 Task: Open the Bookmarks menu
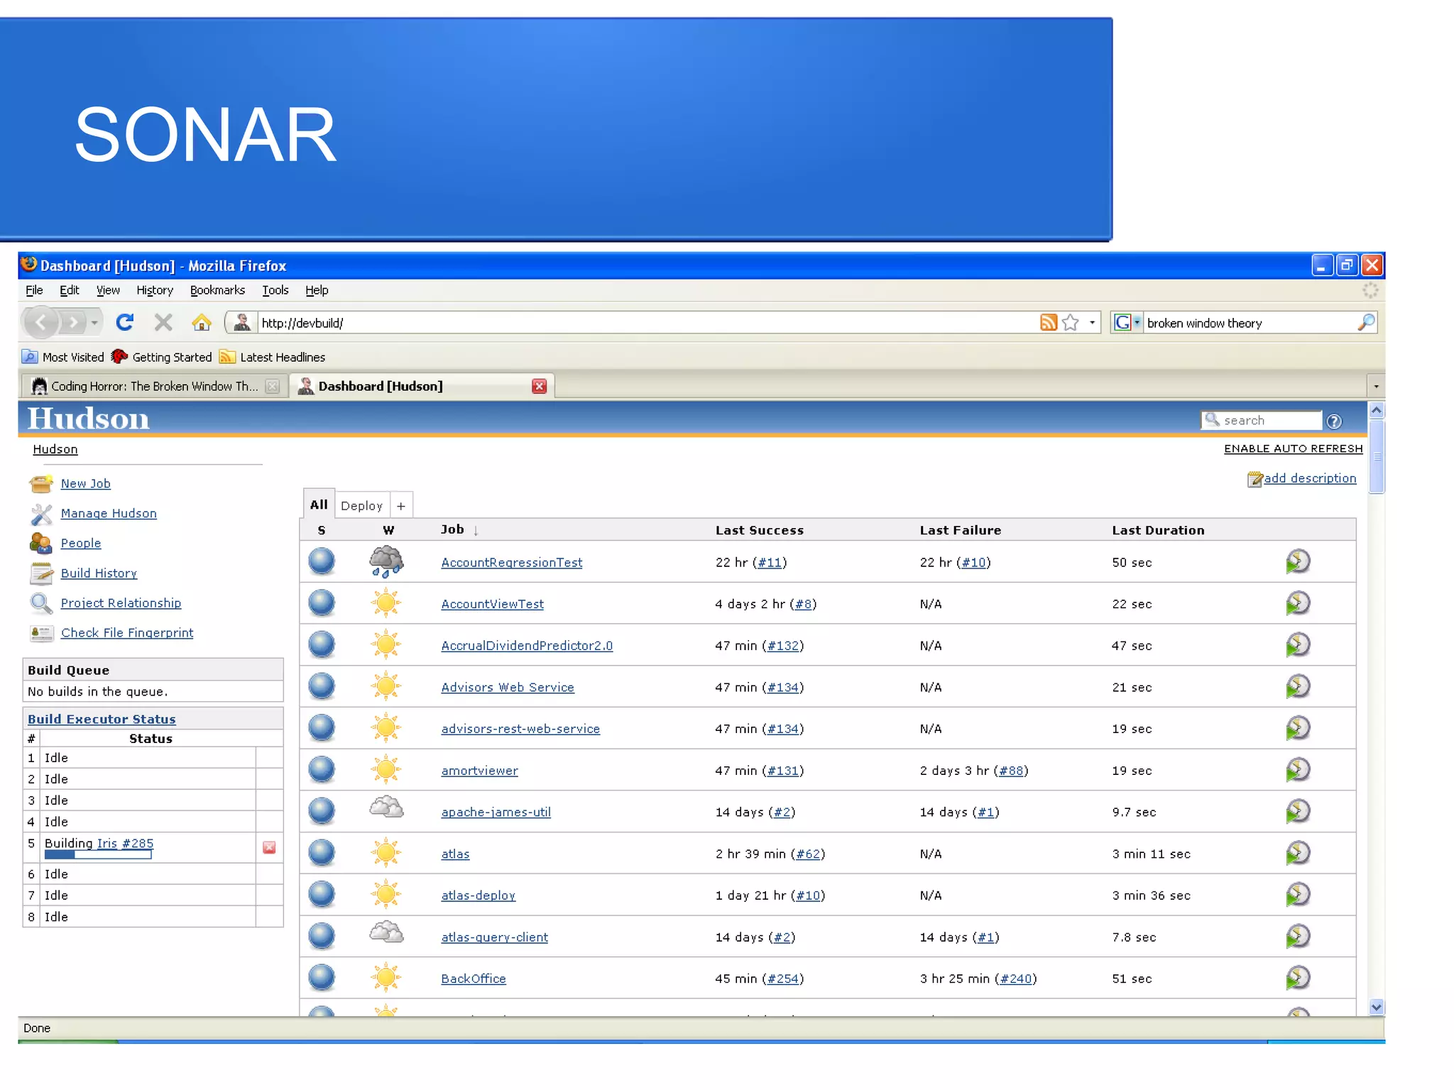click(217, 290)
